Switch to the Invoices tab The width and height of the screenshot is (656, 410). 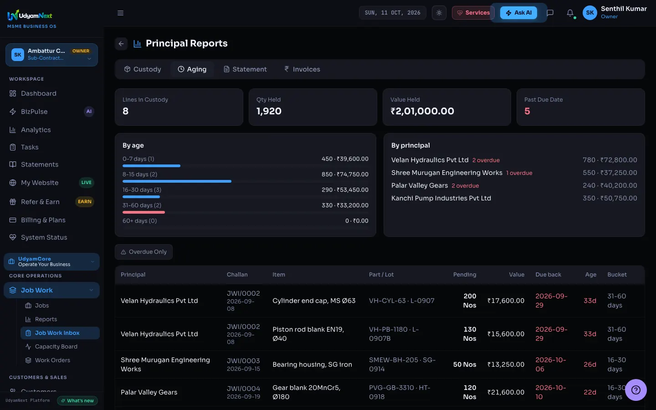pyautogui.click(x=302, y=69)
